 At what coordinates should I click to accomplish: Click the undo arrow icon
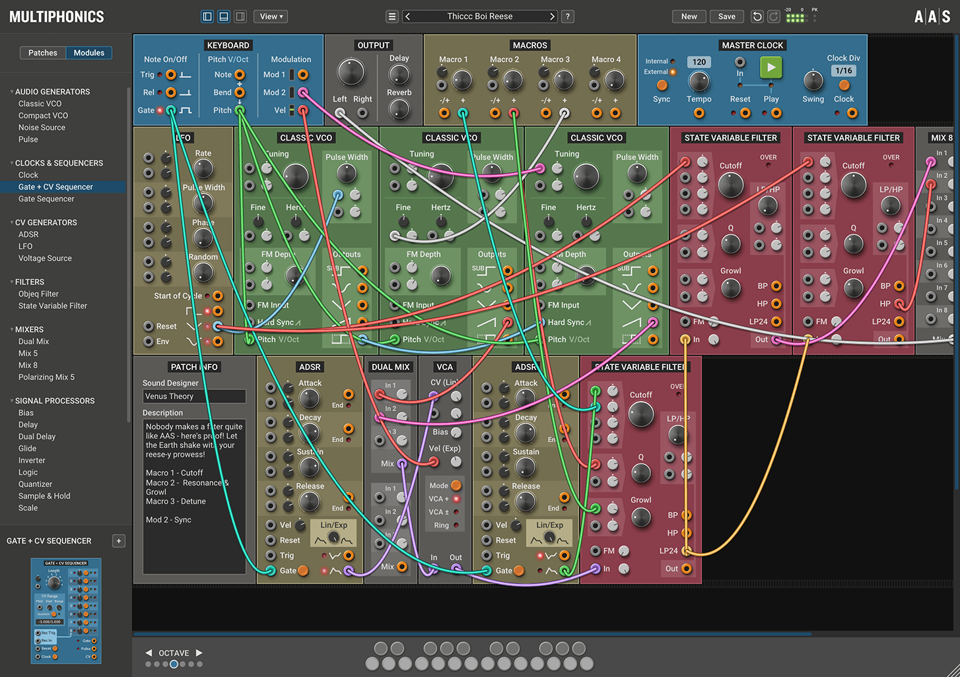[x=757, y=16]
